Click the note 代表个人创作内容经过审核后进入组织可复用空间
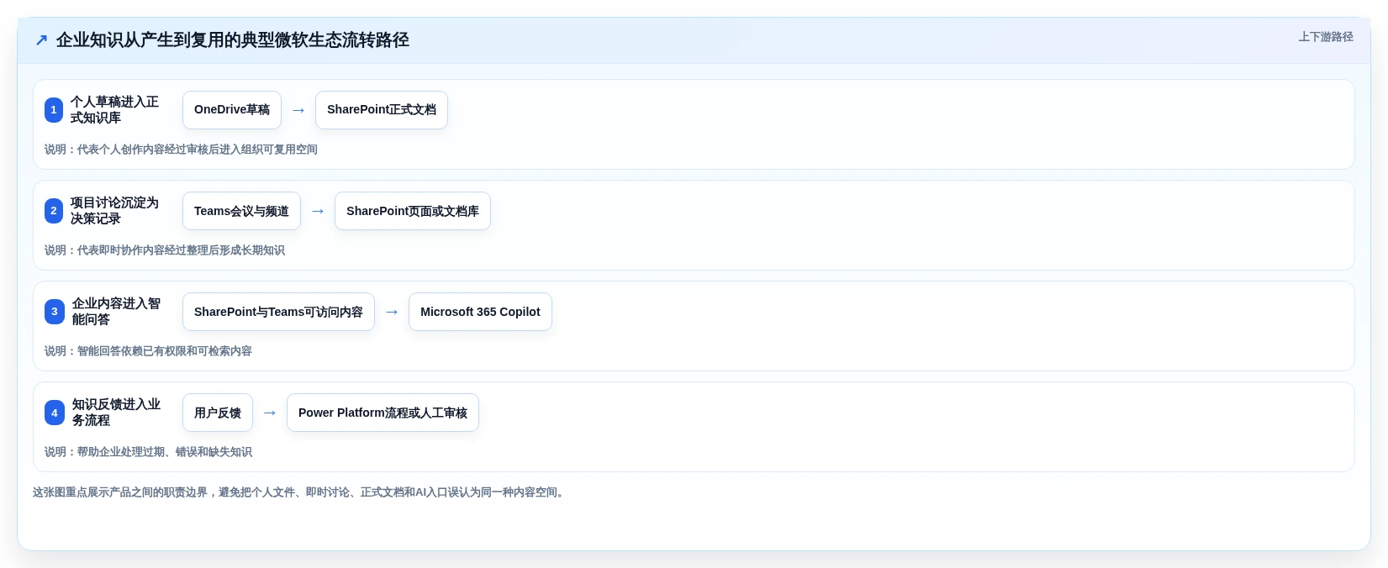 pyautogui.click(x=181, y=150)
